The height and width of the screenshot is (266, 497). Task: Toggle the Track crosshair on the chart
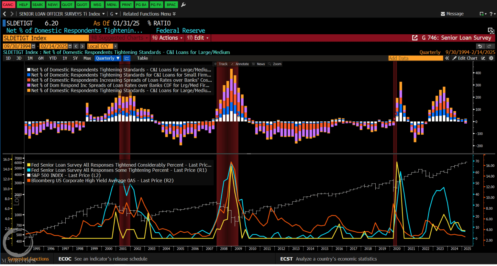pos(223,64)
